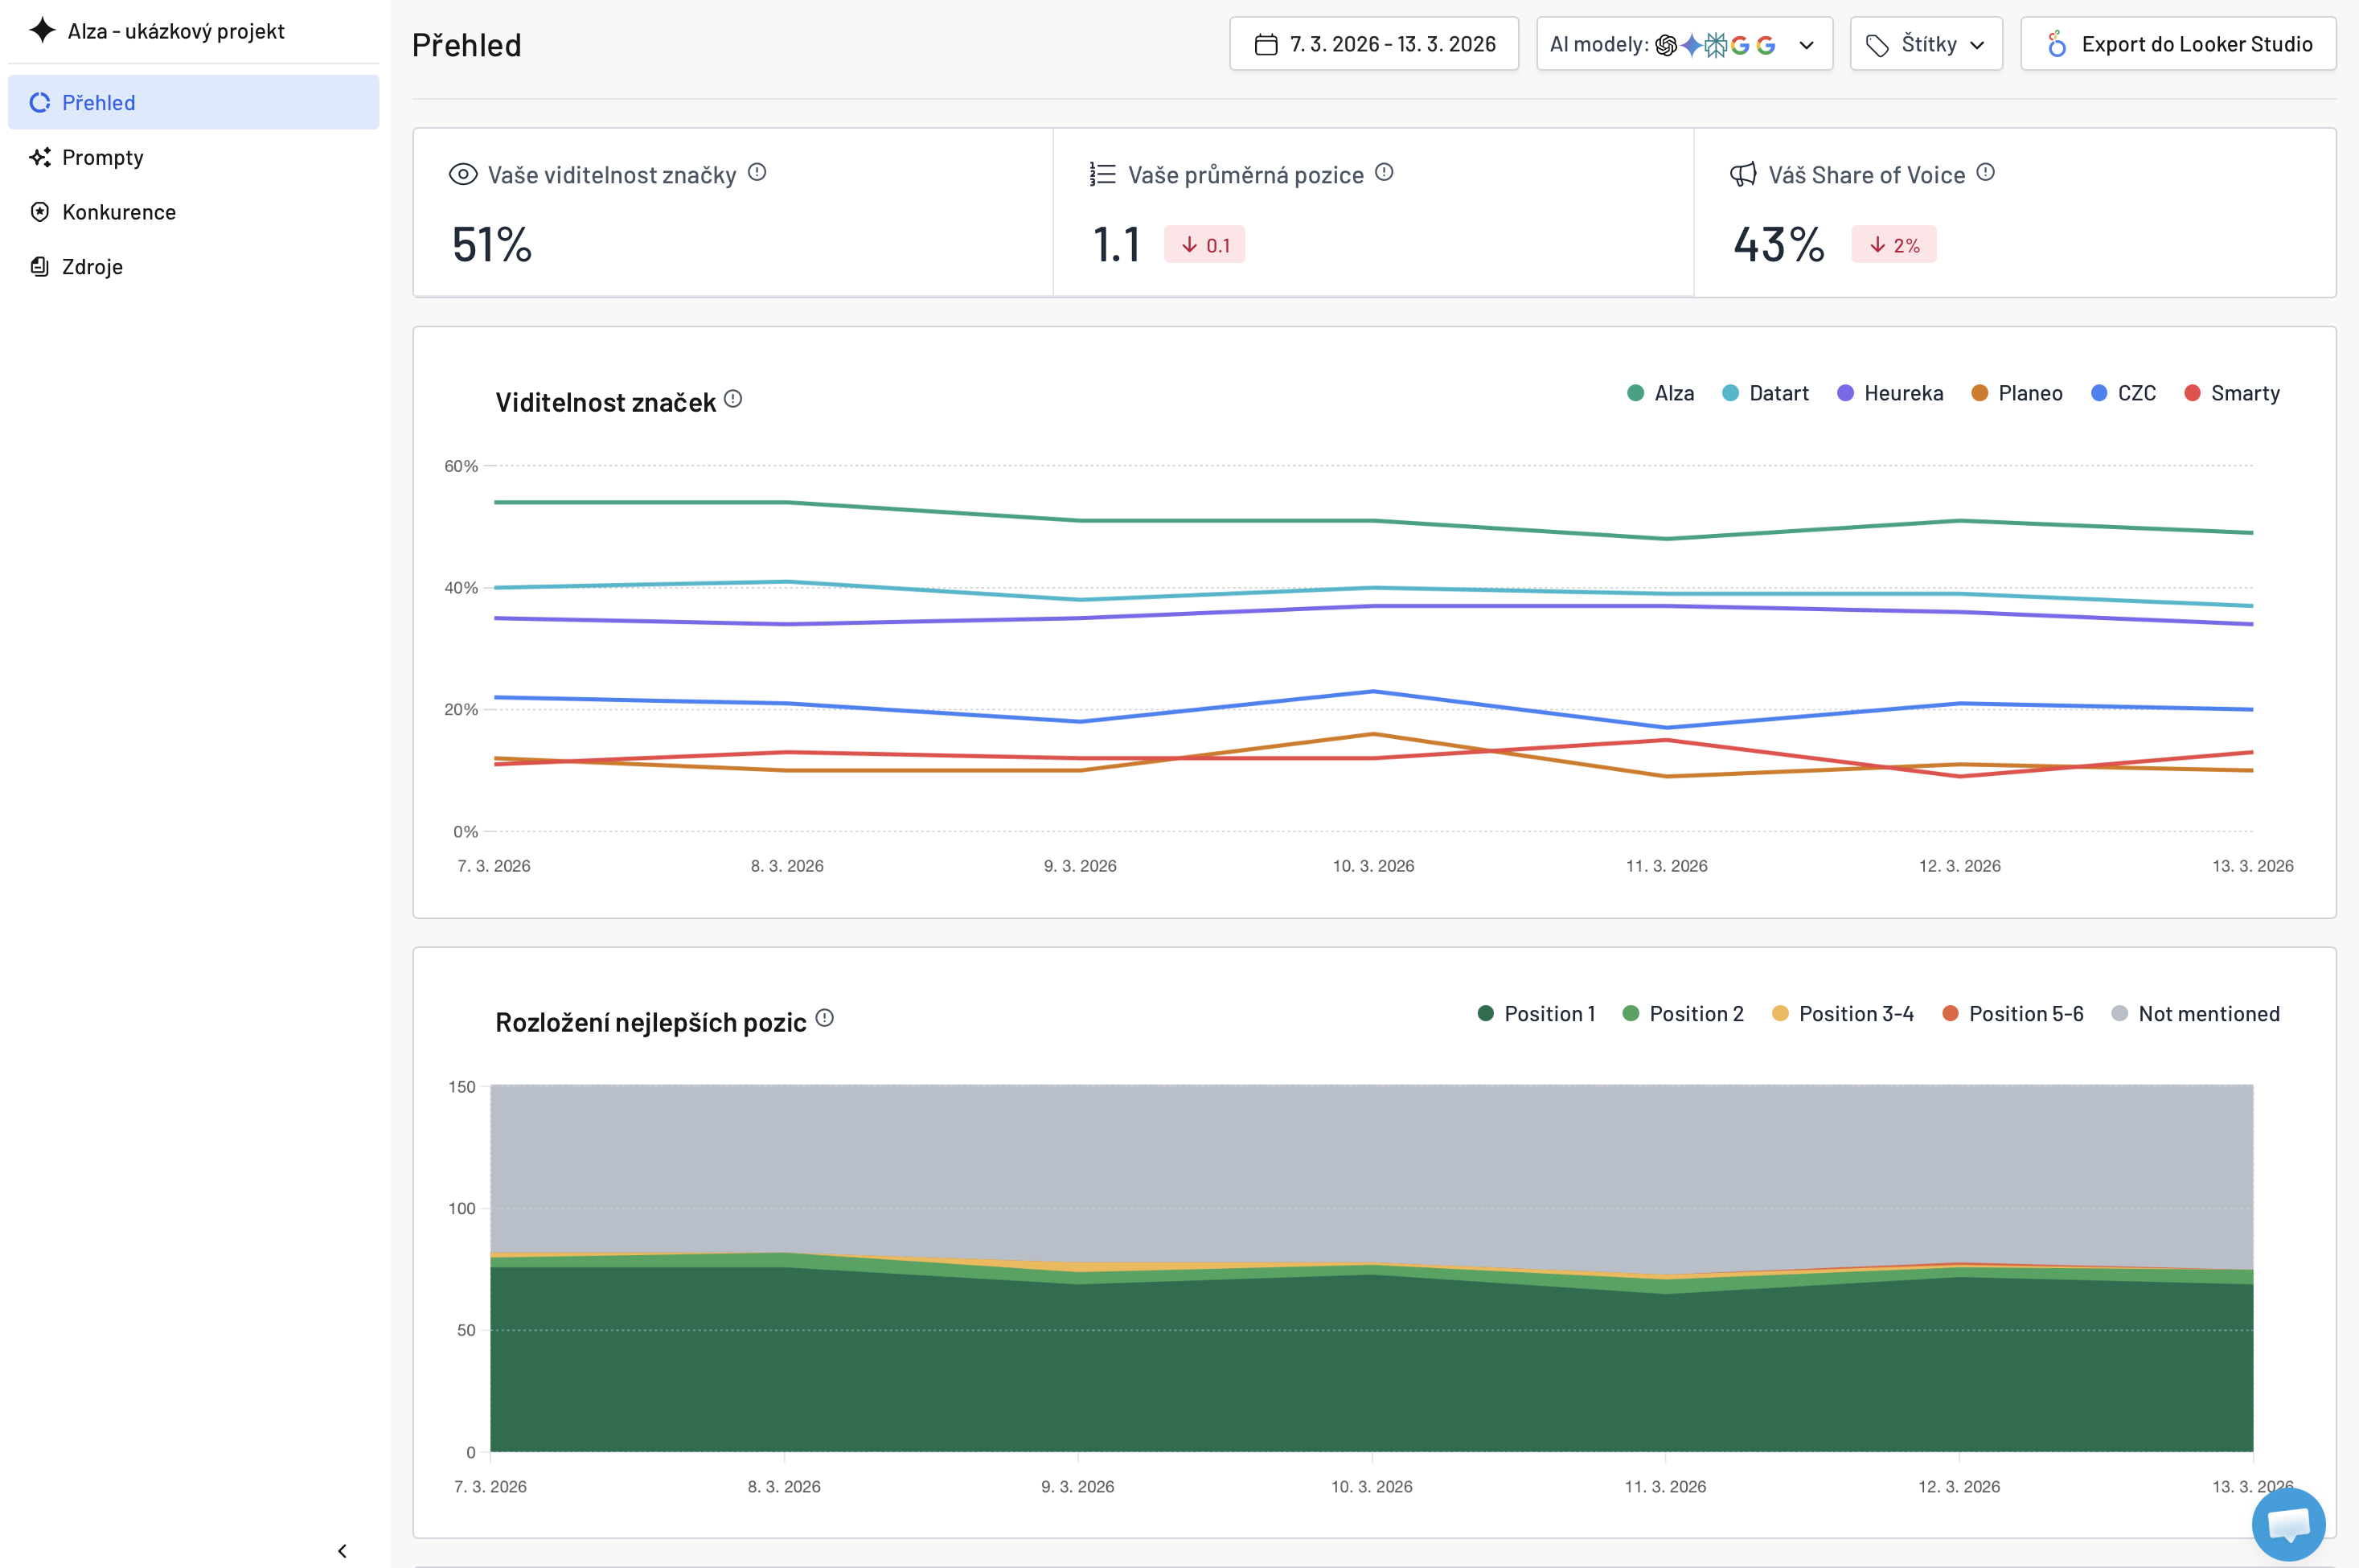
Task: Click the megaphone Share of Voice icon
Action: 1743,175
